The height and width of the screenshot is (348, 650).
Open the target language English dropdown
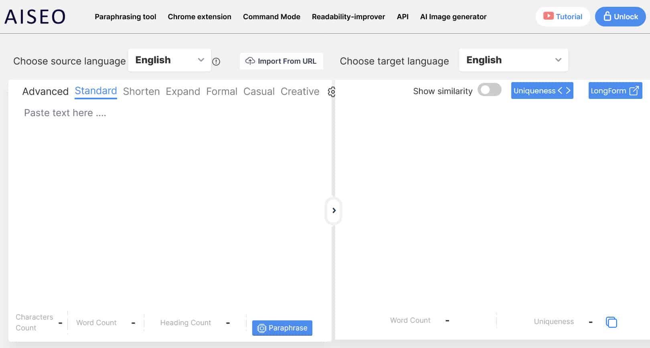pos(513,60)
